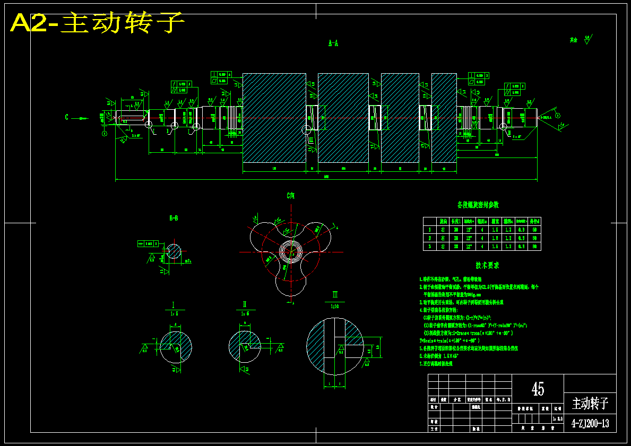This screenshot has height=446, width=631.
Task: Click the "重量" header cell in title block
Action: point(545,408)
